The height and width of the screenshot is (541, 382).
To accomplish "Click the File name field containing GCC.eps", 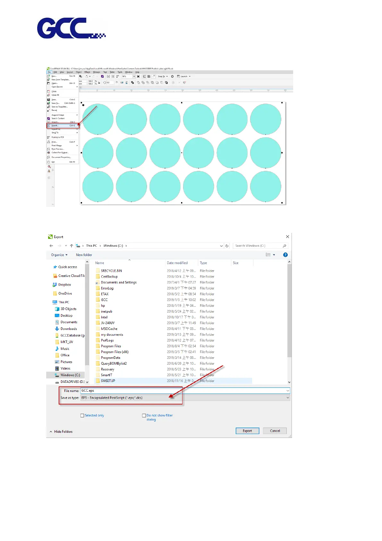I will [x=185, y=391].
